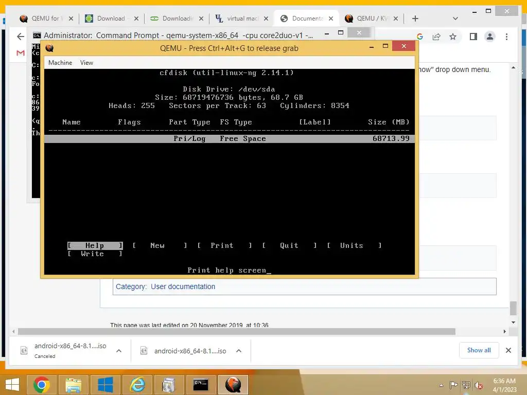Select the New option in cfdisk
Viewport: 527px width, 395px height.
[x=160, y=245]
